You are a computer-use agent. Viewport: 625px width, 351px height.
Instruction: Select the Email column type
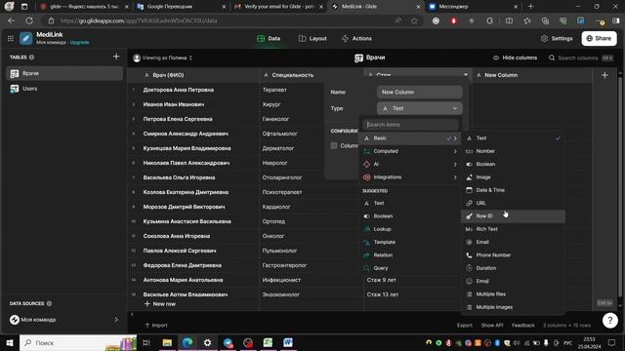tap(513, 242)
